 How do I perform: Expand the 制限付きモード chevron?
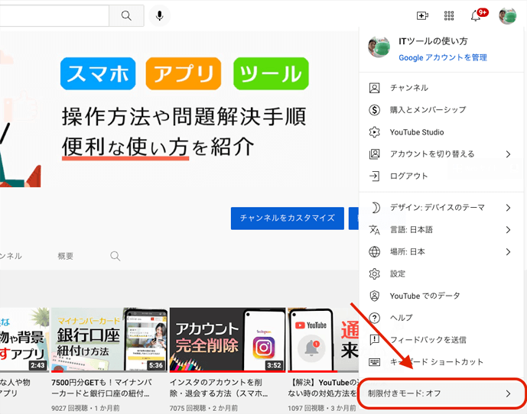click(x=508, y=393)
